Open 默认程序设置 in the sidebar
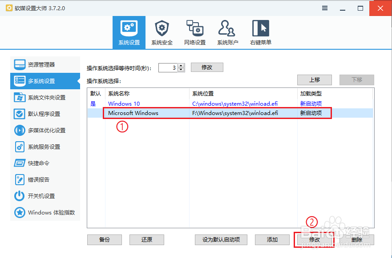392x258 pixels. 45,114
